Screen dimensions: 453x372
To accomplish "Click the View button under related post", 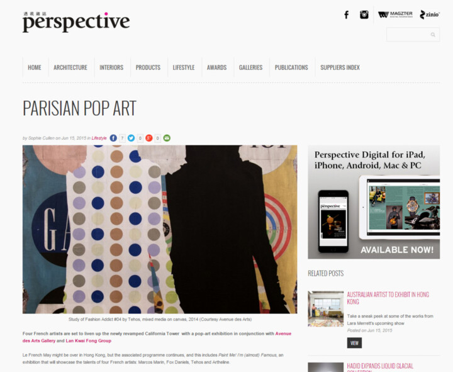I will pyautogui.click(x=354, y=343).
